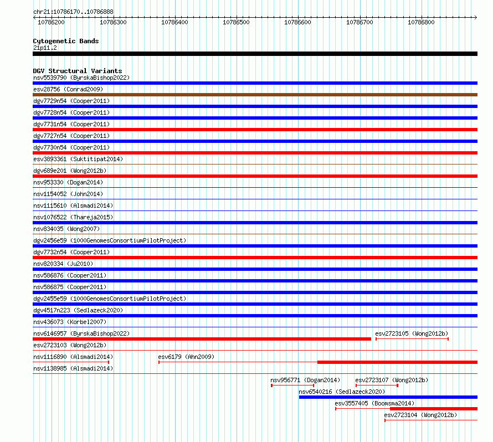Open esv2723107 (Wong2012b) variant label
The image size is (493, 442).
point(392,380)
